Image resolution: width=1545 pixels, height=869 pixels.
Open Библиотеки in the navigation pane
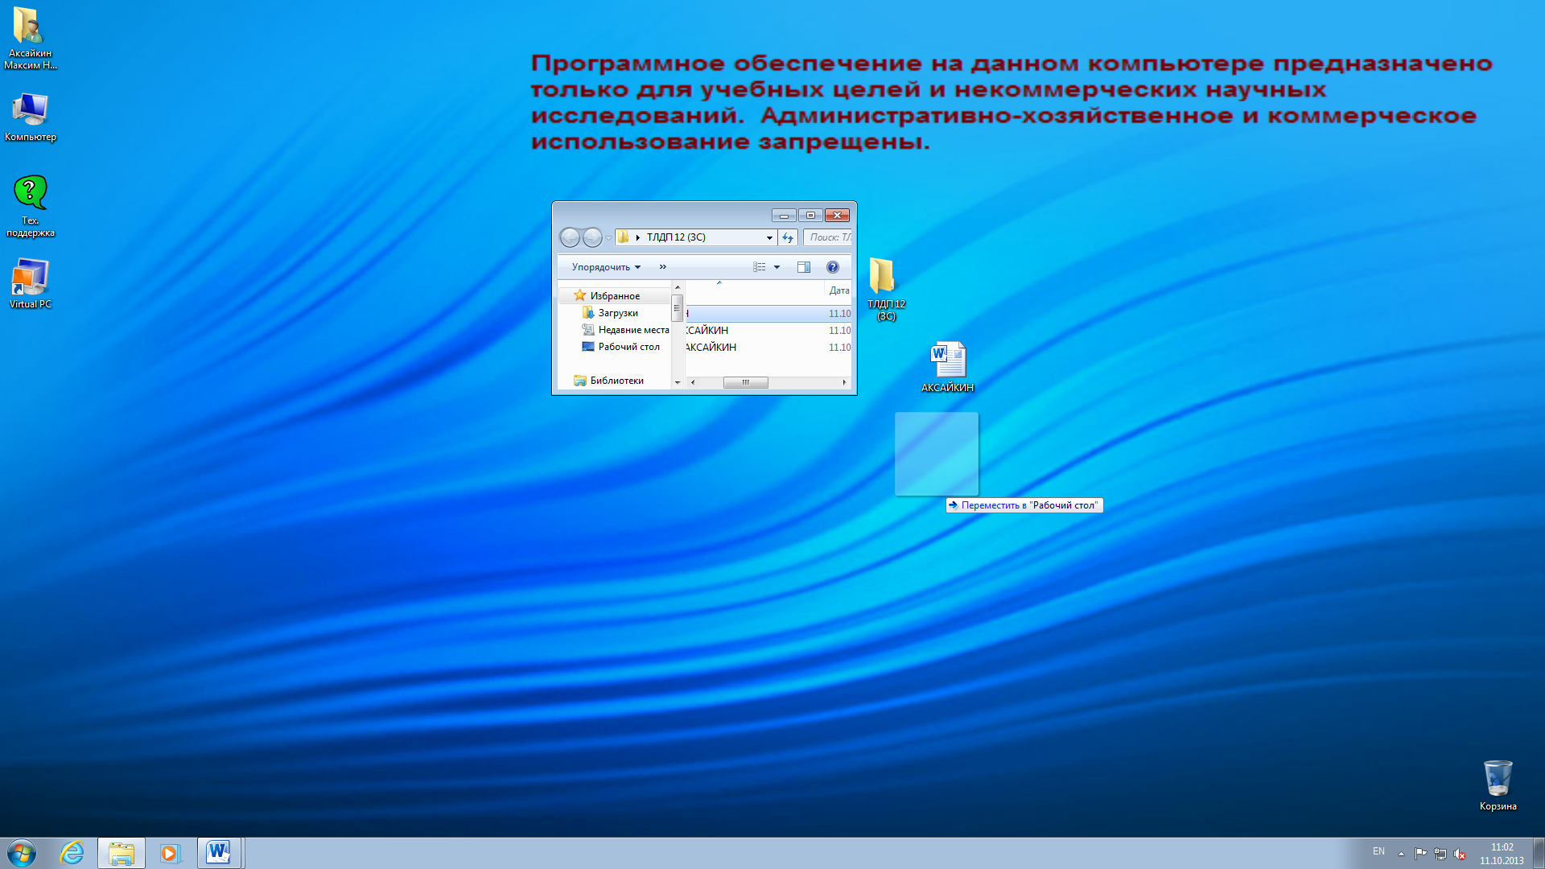pyautogui.click(x=616, y=381)
